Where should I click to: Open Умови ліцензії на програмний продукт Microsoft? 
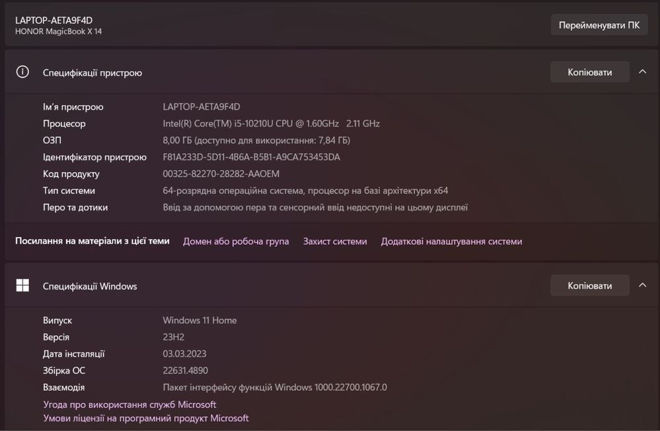[x=145, y=418]
